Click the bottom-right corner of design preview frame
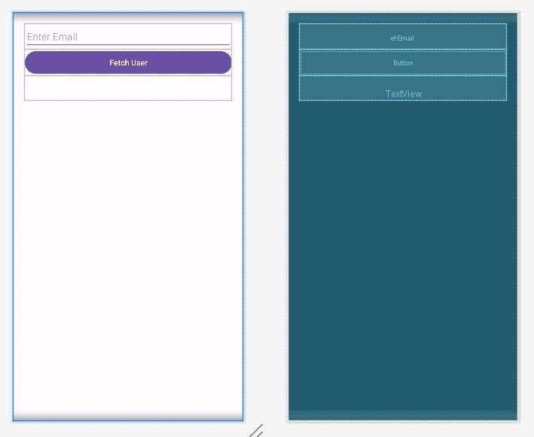Image resolution: width=534 pixels, height=437 pixels. [243, 420]
